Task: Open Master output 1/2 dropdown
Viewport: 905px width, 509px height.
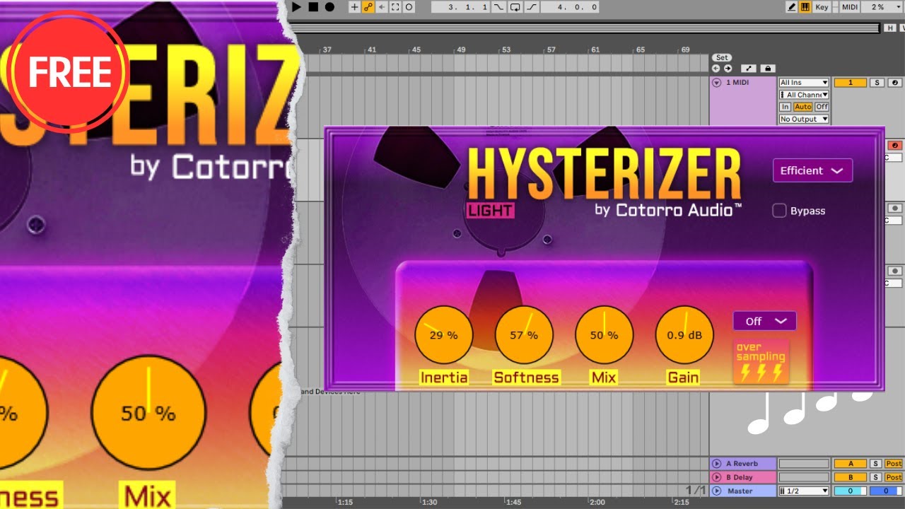Action: [804, 491]
